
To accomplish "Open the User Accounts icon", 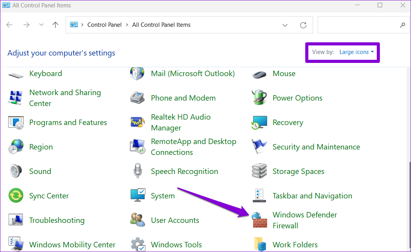I will pos(138,220).
